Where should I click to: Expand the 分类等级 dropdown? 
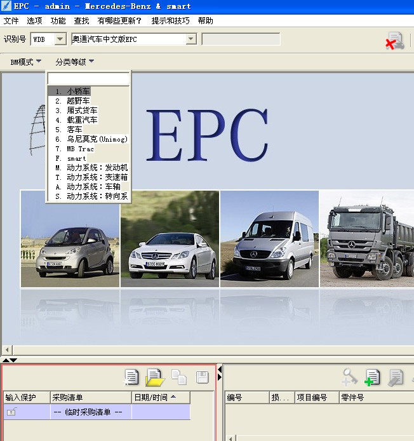pos(74,62)
